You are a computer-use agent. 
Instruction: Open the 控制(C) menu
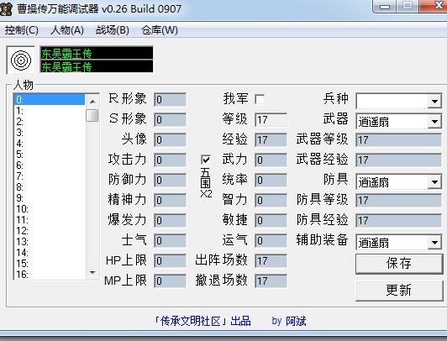click(21, 30)
